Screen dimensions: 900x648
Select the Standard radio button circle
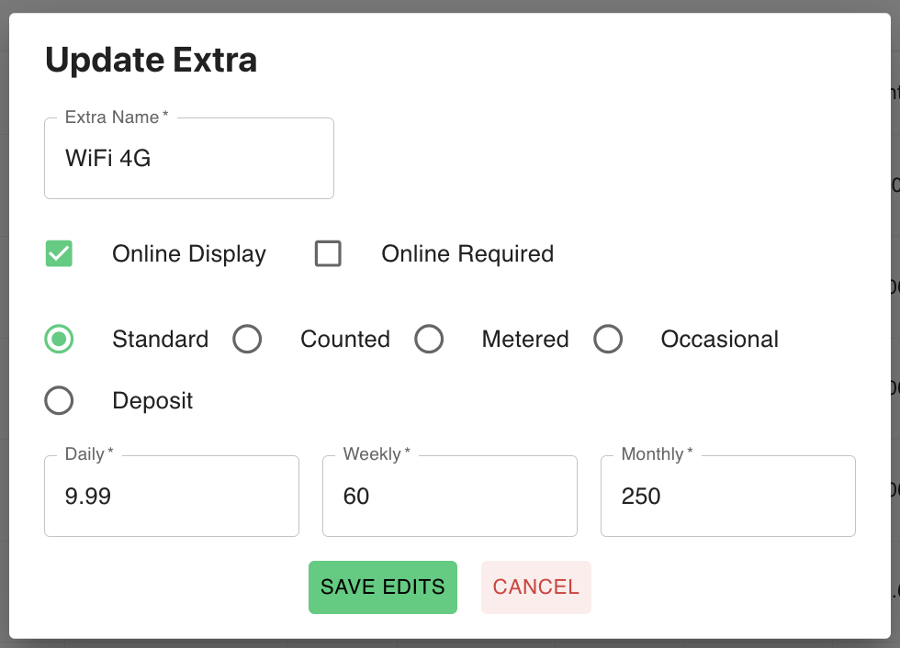click(x=59, y=340)
